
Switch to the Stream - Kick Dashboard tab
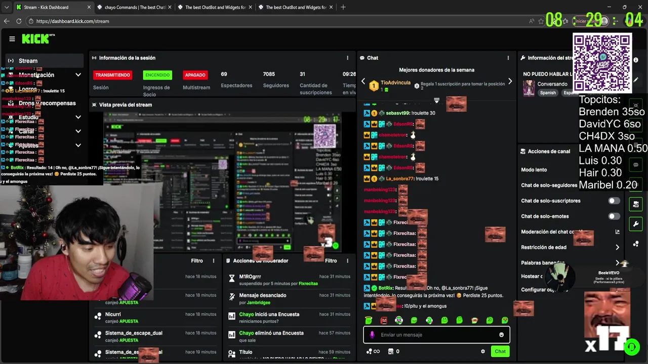[x=53, y=7]
